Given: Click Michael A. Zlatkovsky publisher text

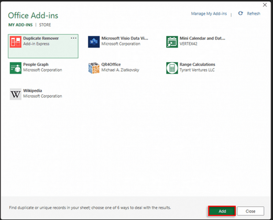Looking at the screenshot, I should [x=120, y=70].
